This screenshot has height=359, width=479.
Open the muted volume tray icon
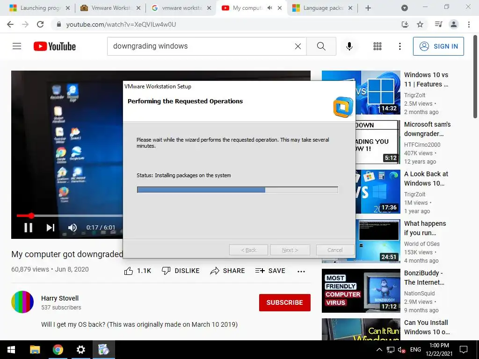[402, 350]
